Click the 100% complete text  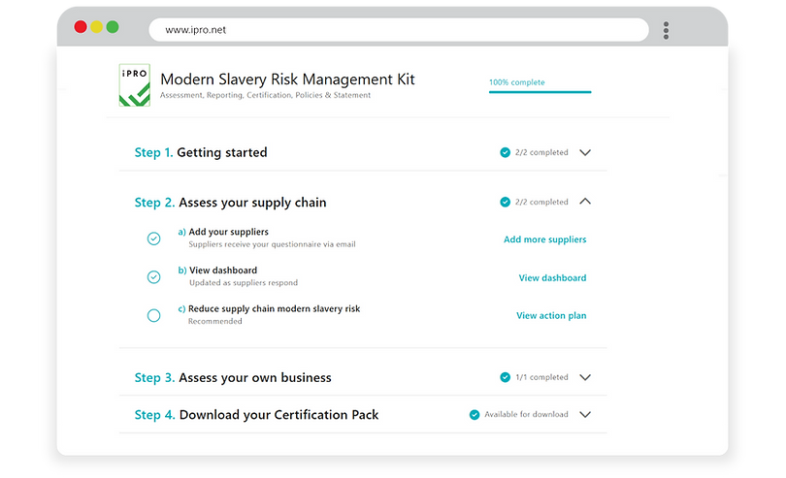tap(517, 82)
